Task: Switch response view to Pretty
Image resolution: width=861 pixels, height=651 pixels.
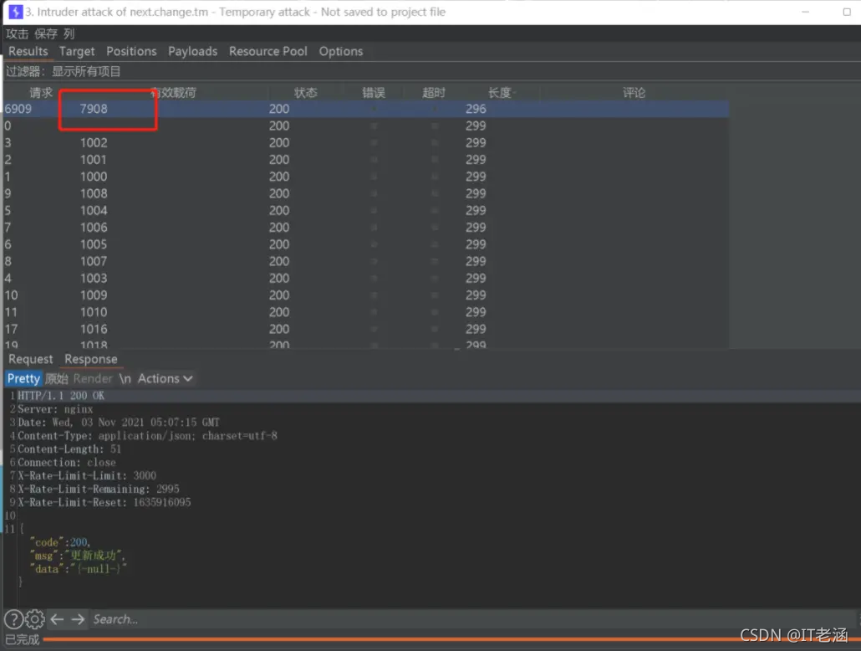Action: click(x=23, y=378)
